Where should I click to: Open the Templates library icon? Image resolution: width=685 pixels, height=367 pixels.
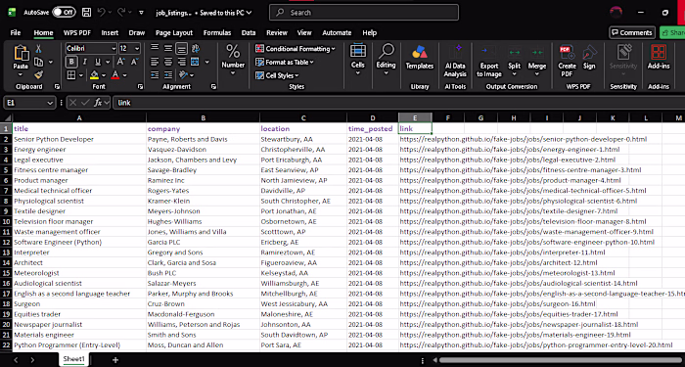(x=420, y=57)
